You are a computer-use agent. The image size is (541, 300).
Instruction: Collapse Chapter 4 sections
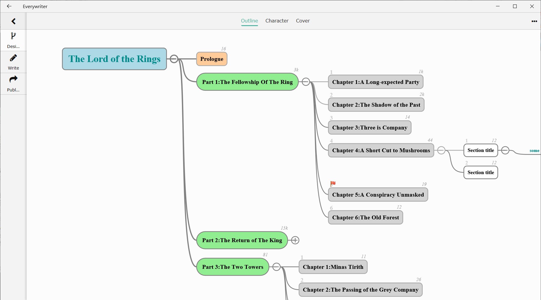tap(441, 150)
